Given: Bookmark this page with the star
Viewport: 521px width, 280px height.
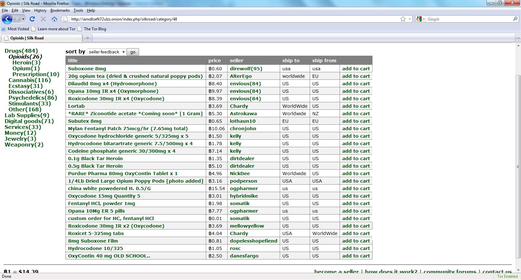Looking at the screenshot, I should pyautogui.click(x=403, y=19).
